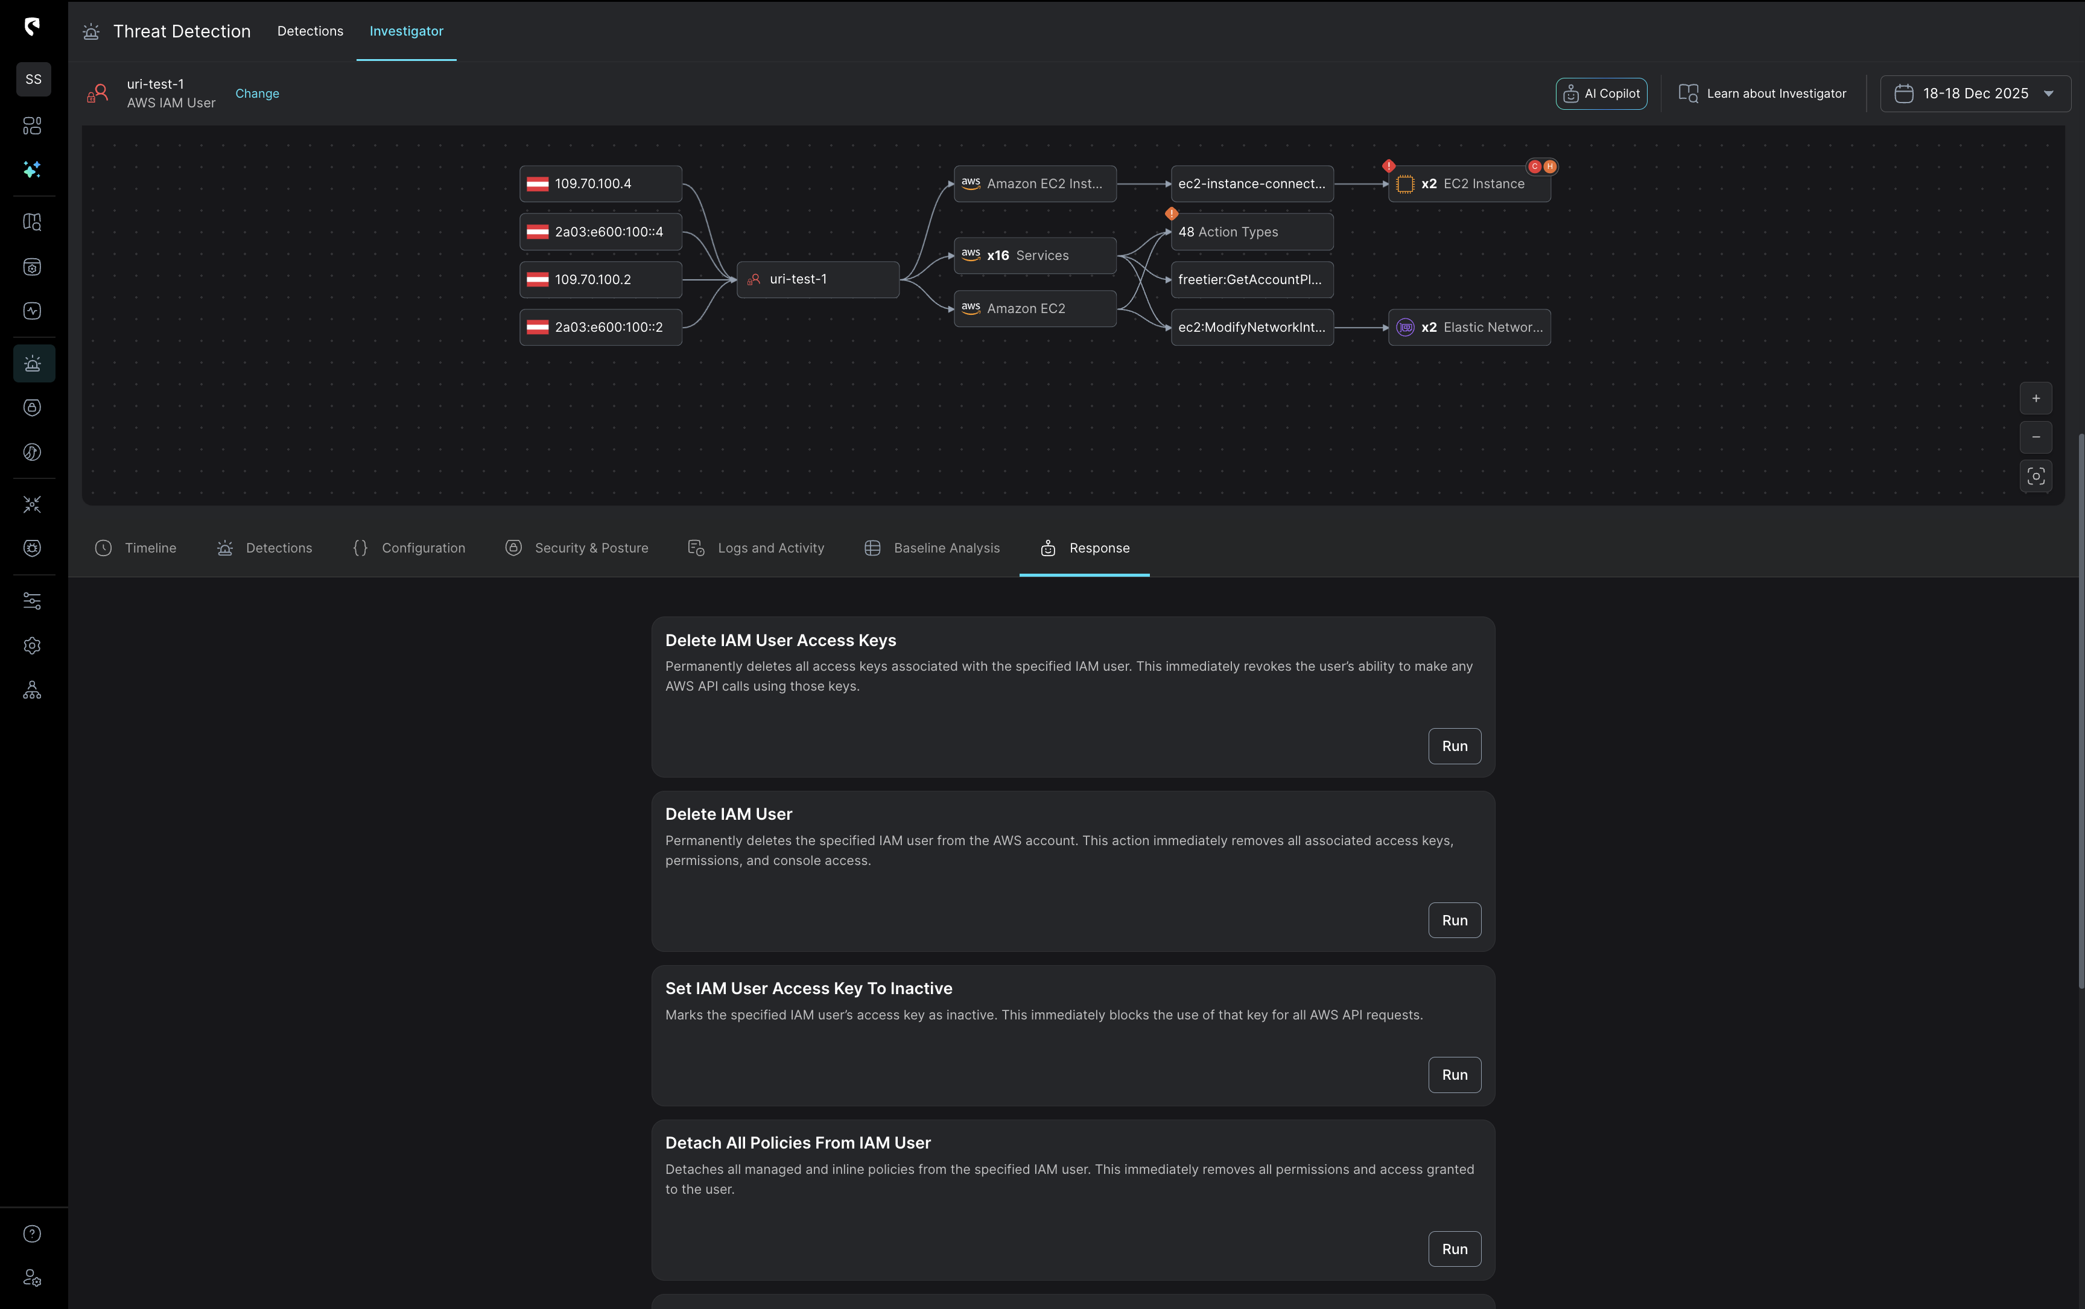The image size is (2085, 1309).
Task: Select the shield lock security icon in sidebar
Action: (33, 407)
